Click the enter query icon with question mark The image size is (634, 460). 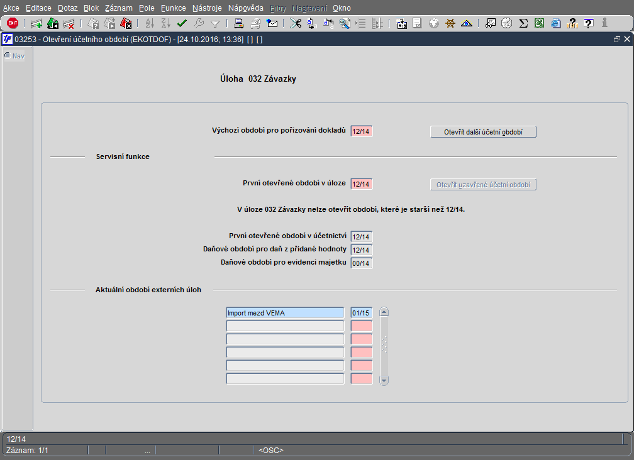coord(93,23)
